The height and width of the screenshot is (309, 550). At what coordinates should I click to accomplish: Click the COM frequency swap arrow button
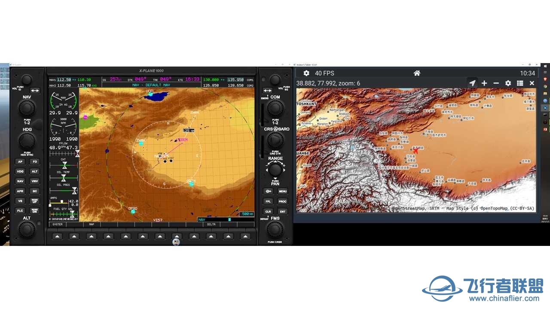click(x=268, y=91)
